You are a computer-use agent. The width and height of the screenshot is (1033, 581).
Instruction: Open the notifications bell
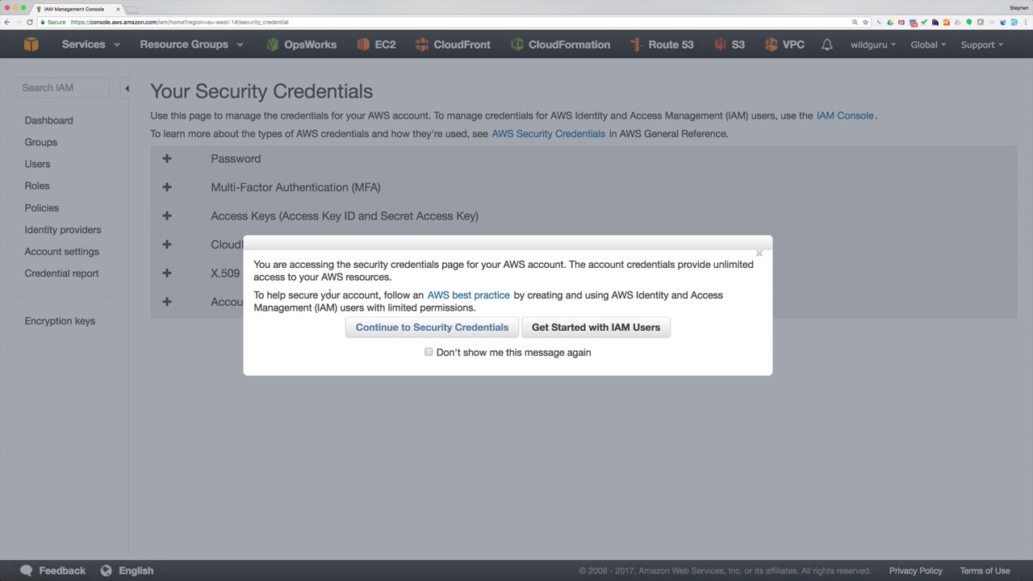click(x=827, y=44)
